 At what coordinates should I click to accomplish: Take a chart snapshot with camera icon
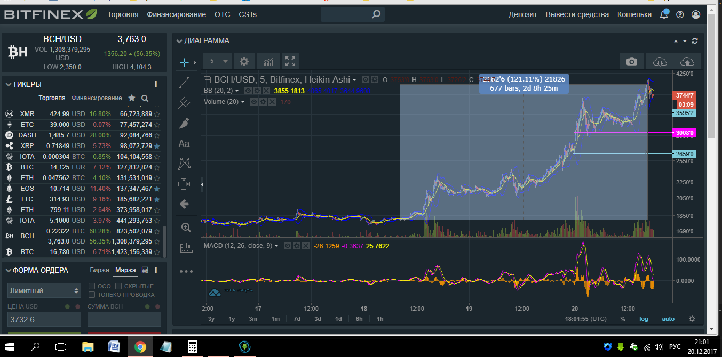pyautogui.click(x=632, y=61)
